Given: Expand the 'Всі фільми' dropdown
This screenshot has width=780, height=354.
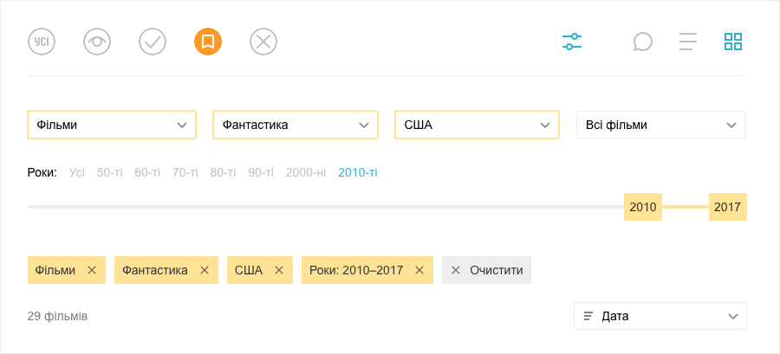Looking at the screenshot, I should pyautogui.click(x=660, y=125).
